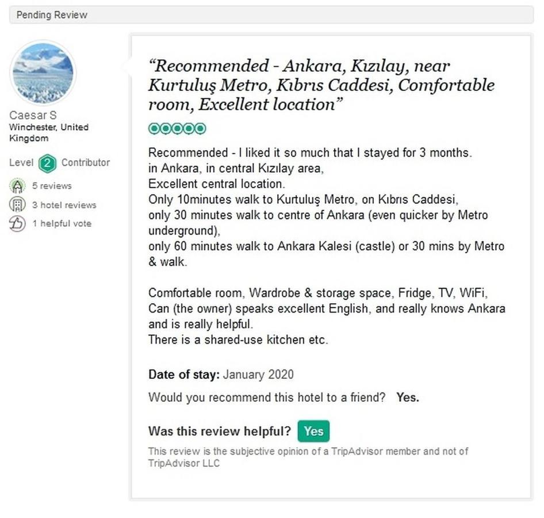The width and height of the screenshot is (544, 518).
Task: Open the Caesar S username link
Action: click(33, 115)
